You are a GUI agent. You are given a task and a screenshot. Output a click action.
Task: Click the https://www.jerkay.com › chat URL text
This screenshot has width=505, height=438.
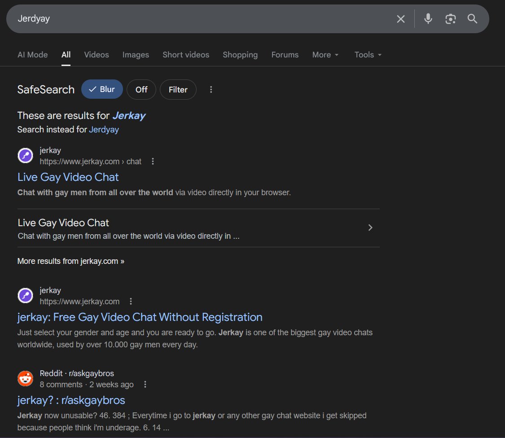pyautogui.click(x=91, y=162)
